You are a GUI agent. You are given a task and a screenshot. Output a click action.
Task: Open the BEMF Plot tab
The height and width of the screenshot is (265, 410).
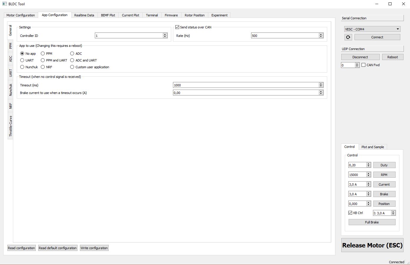click(x=108, y=15)
